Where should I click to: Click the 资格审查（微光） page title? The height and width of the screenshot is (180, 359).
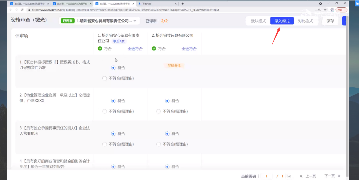click(x=29, y=20)
